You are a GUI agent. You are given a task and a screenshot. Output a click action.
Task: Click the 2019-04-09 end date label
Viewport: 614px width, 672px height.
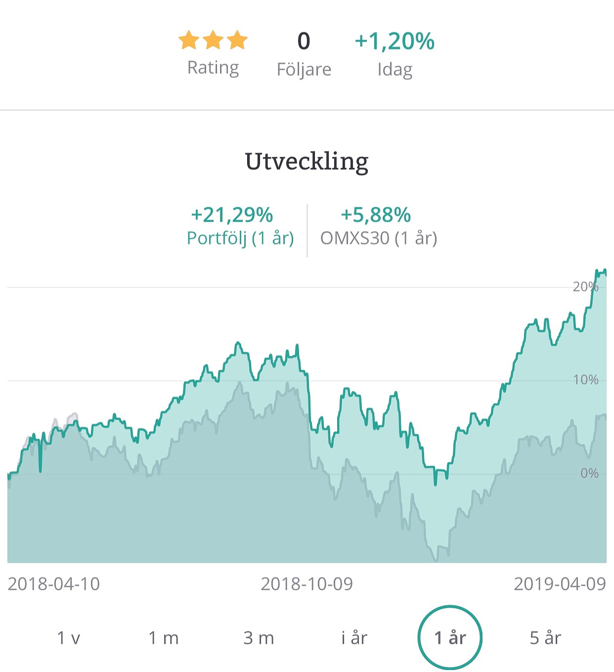[560, 584]
